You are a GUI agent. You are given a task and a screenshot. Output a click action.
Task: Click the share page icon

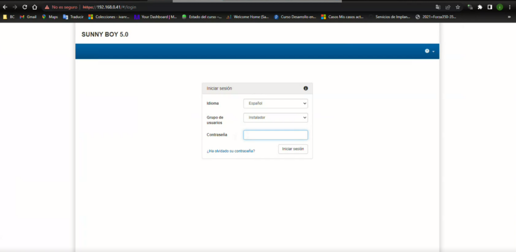(x=448, y=7)
